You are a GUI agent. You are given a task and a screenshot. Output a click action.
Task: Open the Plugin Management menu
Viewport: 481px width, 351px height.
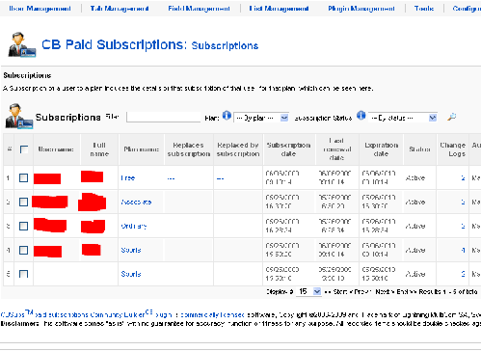pos(361,9)
